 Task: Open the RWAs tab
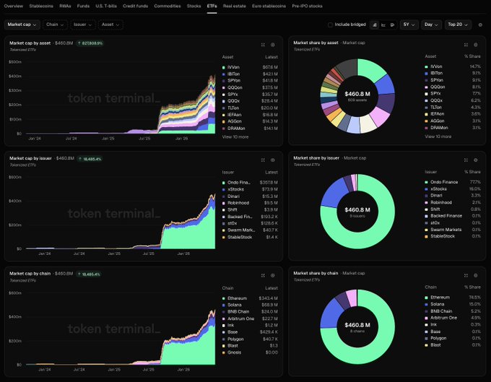65,6
